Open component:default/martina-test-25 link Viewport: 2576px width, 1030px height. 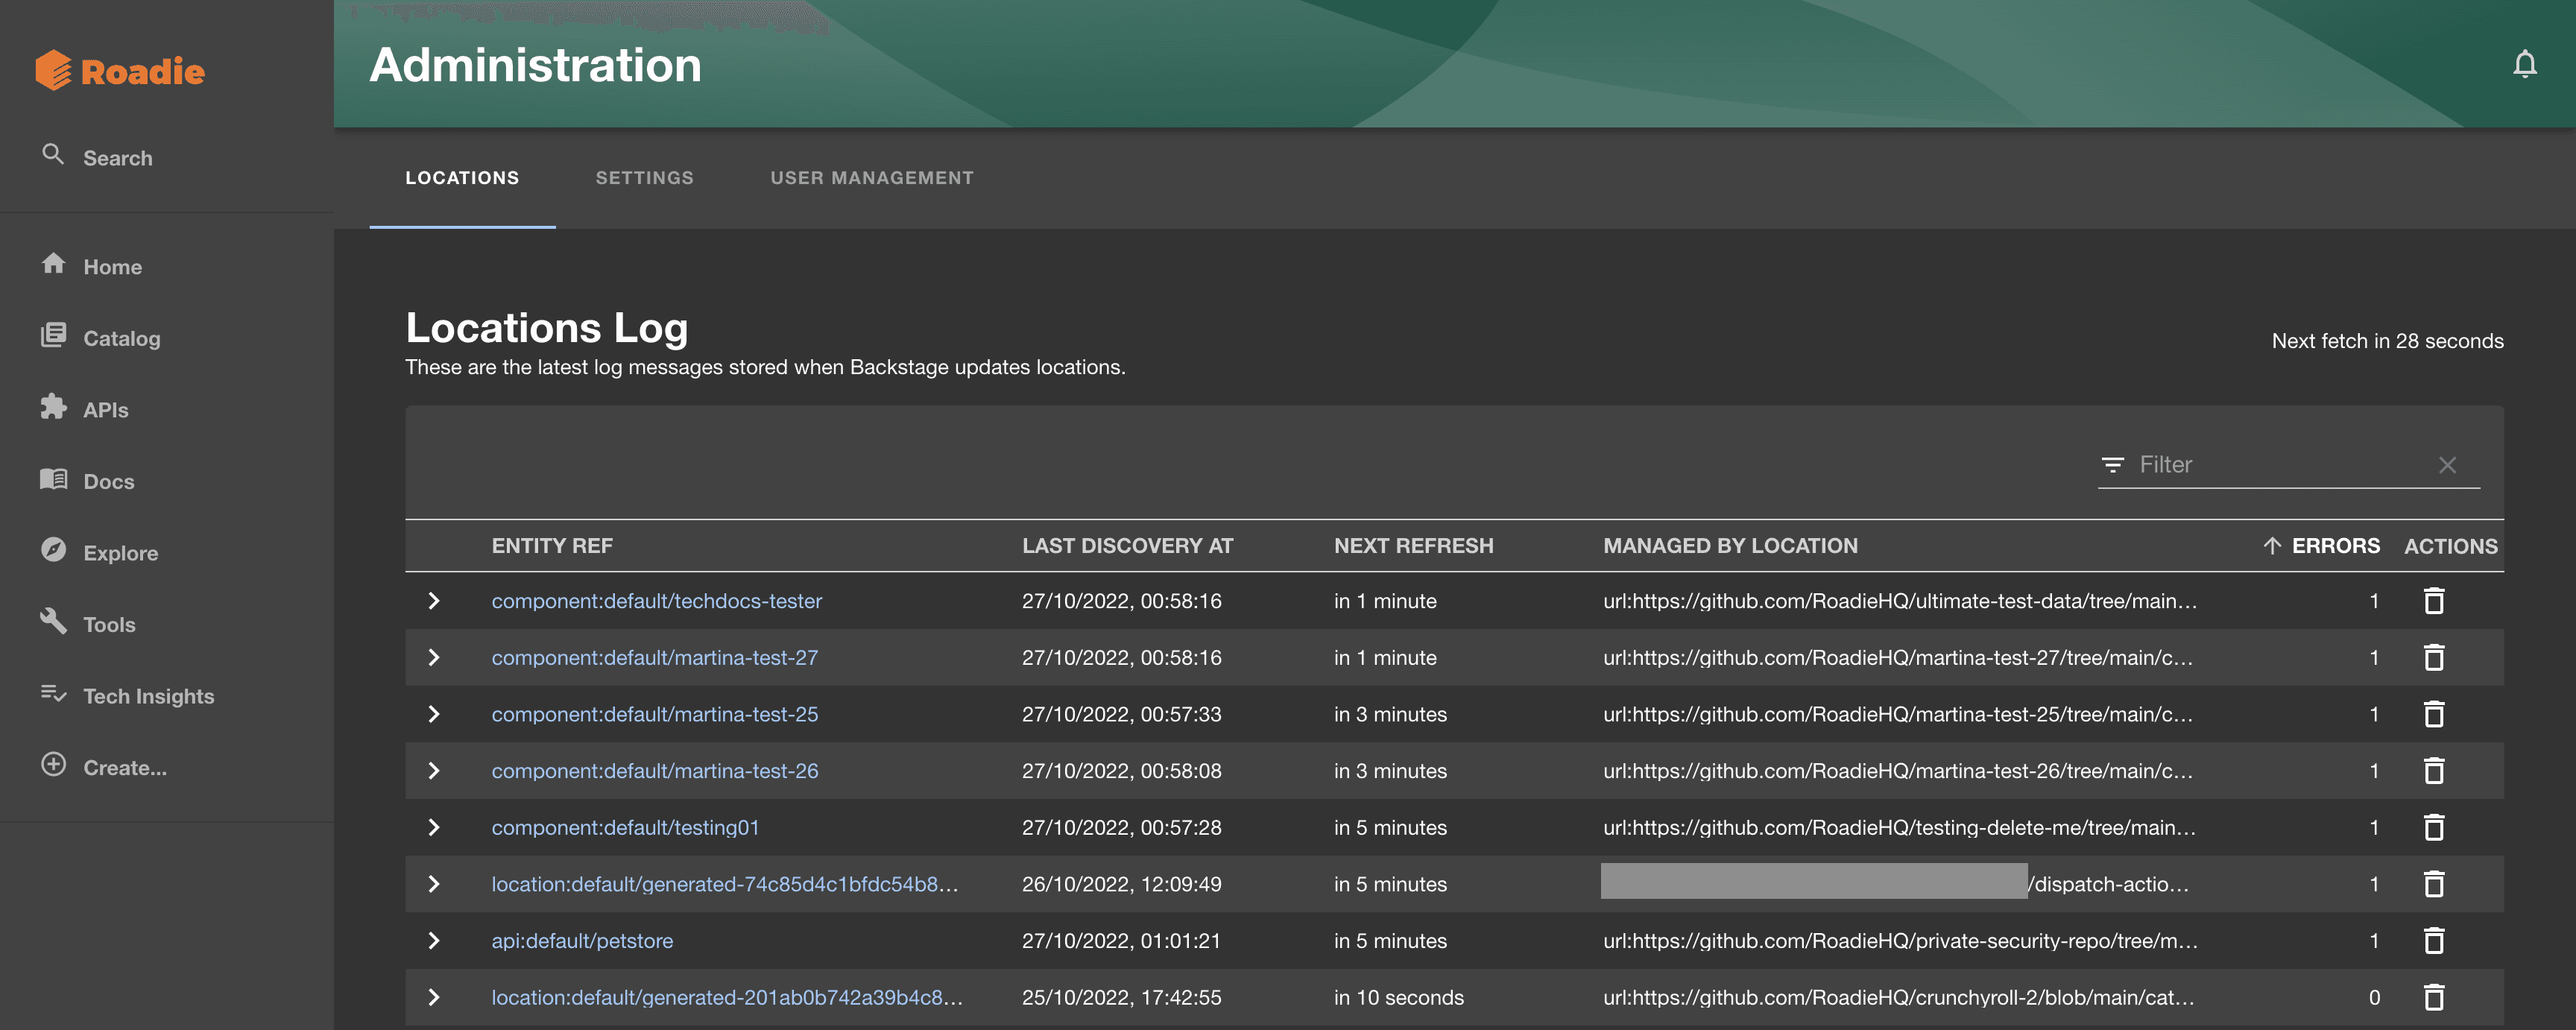(654, 714)
